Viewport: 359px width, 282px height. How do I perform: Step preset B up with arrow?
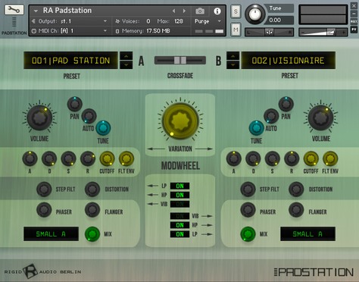click(233, 56)
